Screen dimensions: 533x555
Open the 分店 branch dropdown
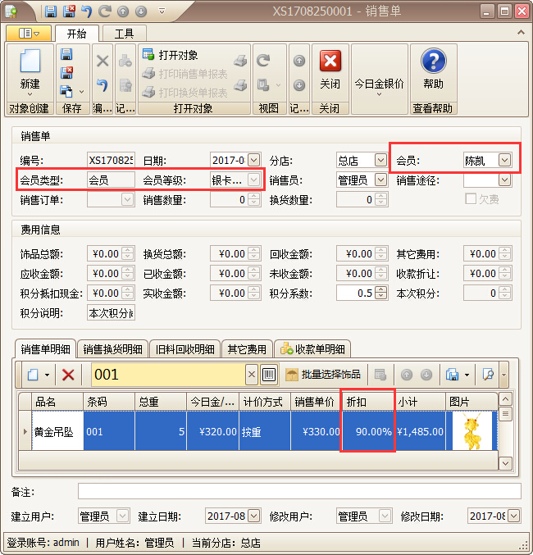coord(380,160)
